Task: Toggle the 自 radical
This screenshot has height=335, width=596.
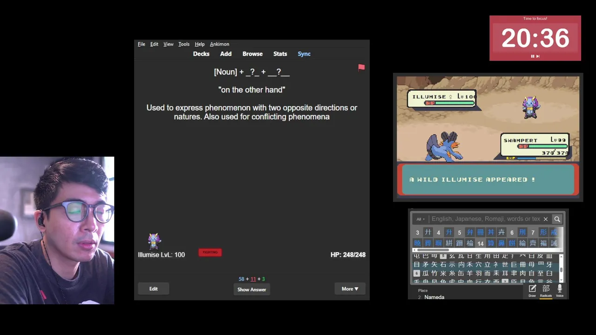Action: click(x=531, y=273)
